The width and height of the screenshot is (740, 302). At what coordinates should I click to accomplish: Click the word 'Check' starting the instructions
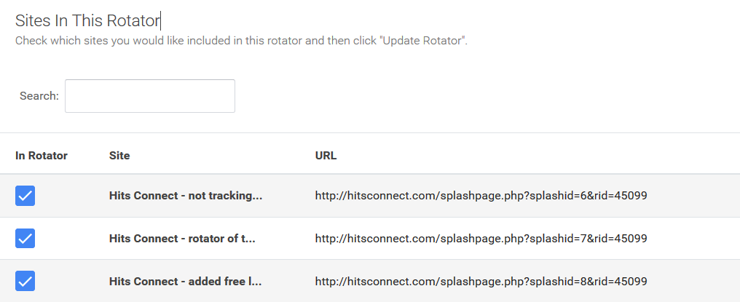[31, 41]
